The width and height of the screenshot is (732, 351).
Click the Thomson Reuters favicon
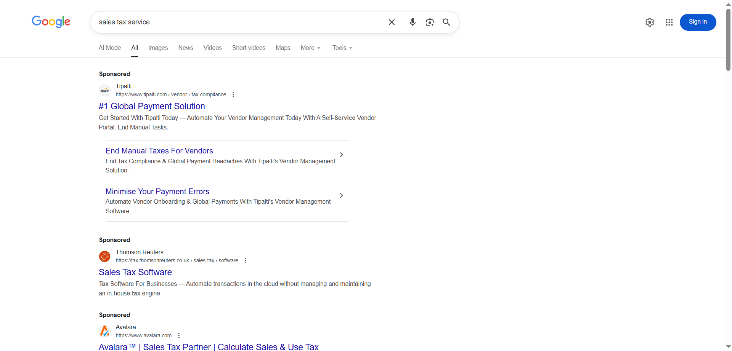point(105,256)
